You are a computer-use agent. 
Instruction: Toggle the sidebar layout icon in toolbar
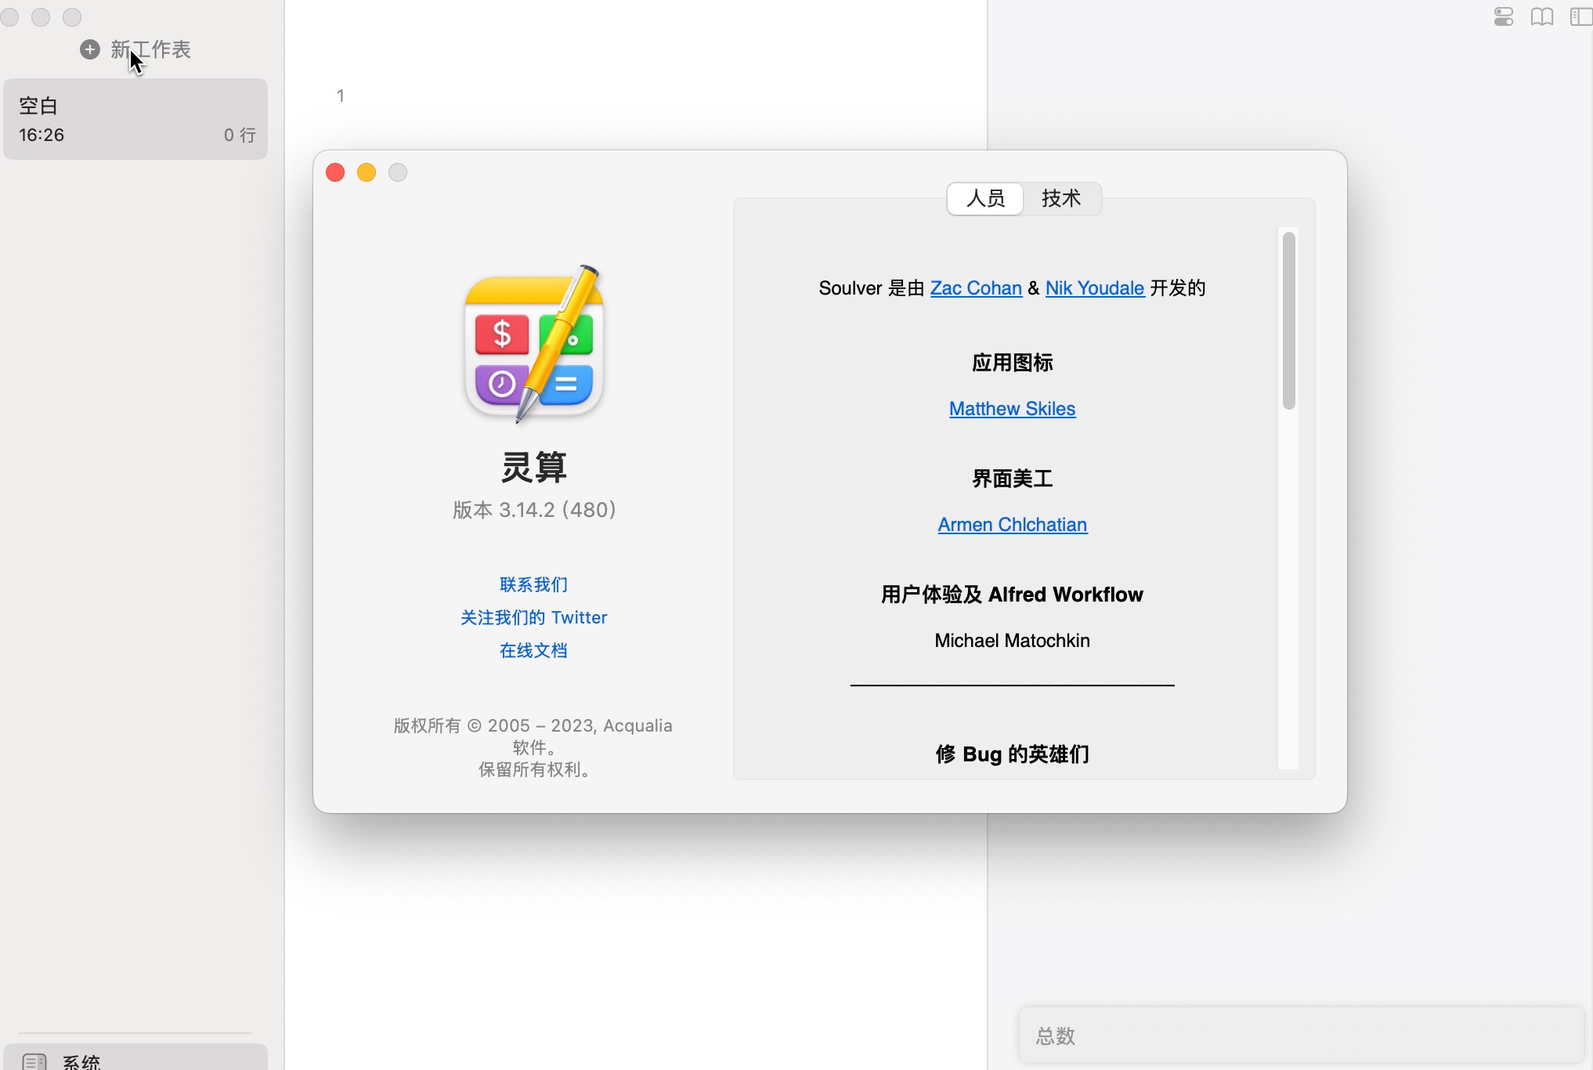coord(1581,16)
